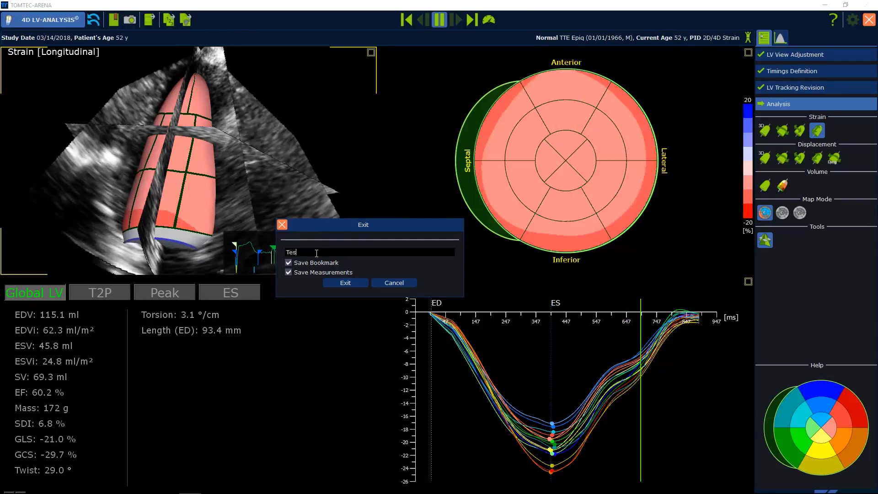Select the longitudinal strain icon
The width and height of the screenshot is (878, 494).
tap(817, 130)
